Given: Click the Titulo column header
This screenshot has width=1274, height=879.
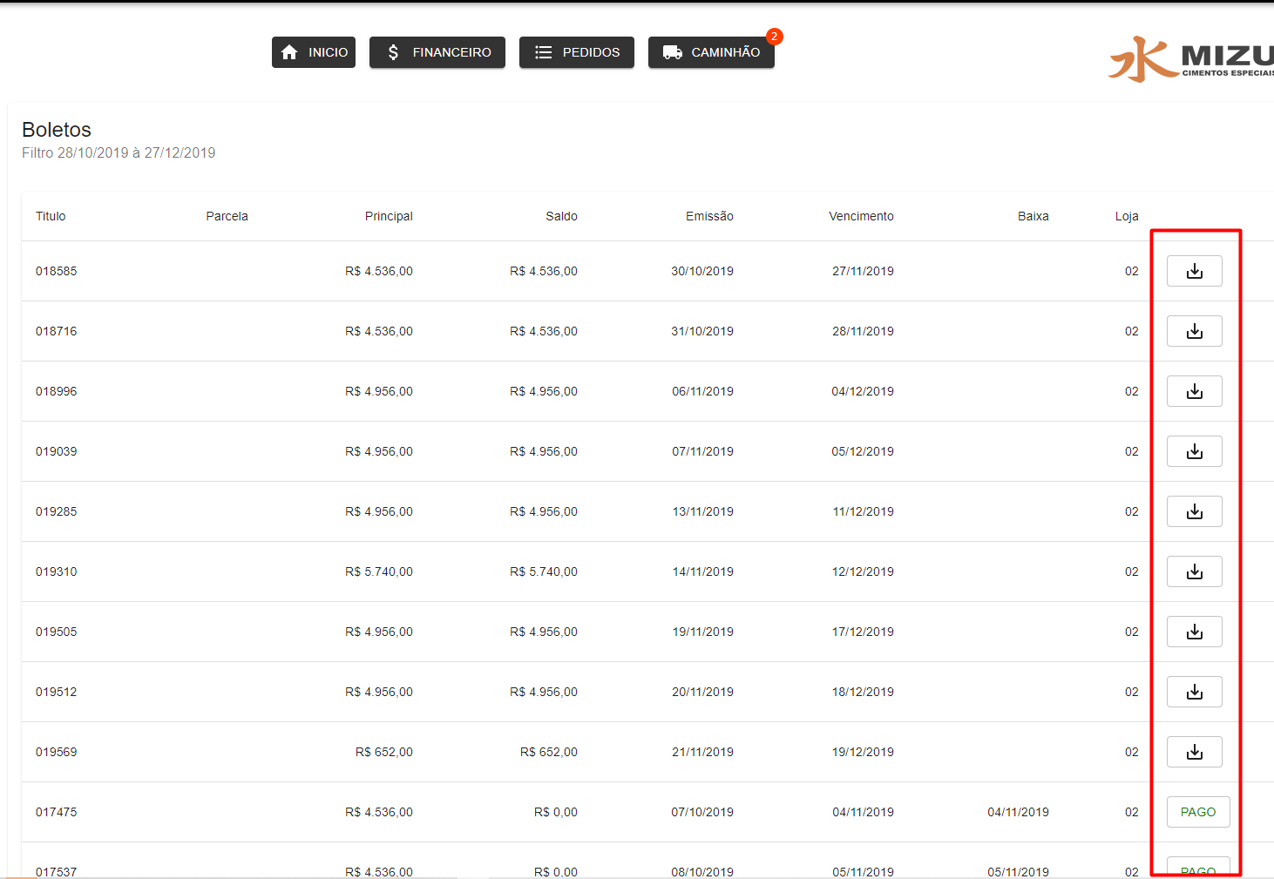Looking at the screenshot, I should [51, 216].
